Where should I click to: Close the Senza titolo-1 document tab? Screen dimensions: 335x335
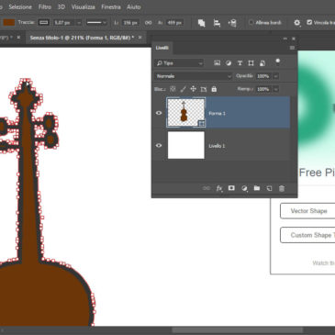[x=140, y=38]
